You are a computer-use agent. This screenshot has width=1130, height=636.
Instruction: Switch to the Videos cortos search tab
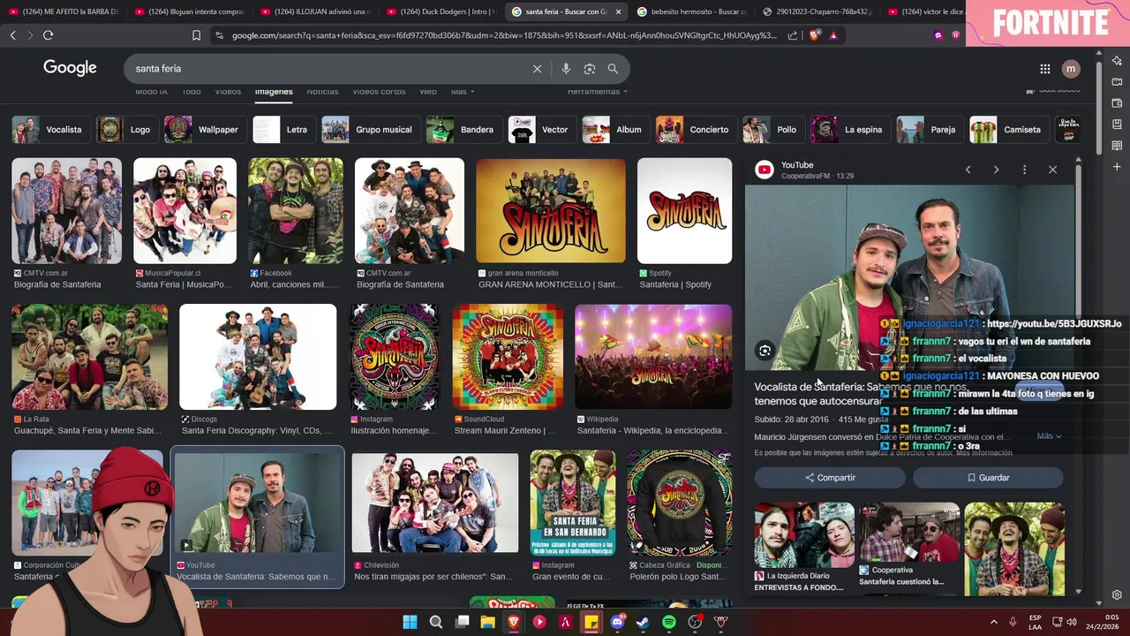379,92
